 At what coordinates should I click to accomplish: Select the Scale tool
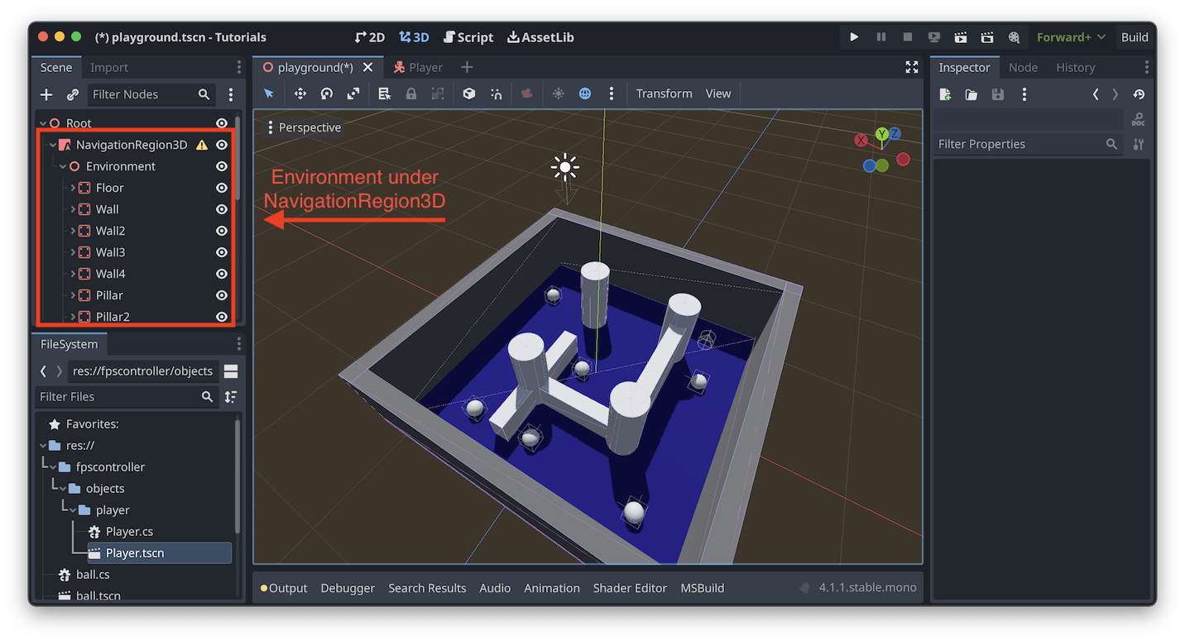pyautogui.click(x=353, y=93)
